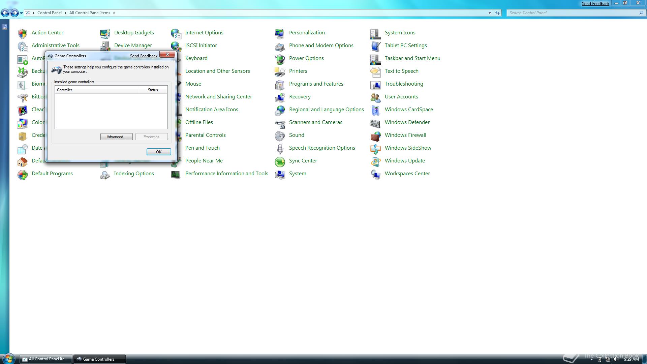Viewport: 647px width, 364px height.
Task: Click the Printers icon
Action: point(280,71)
